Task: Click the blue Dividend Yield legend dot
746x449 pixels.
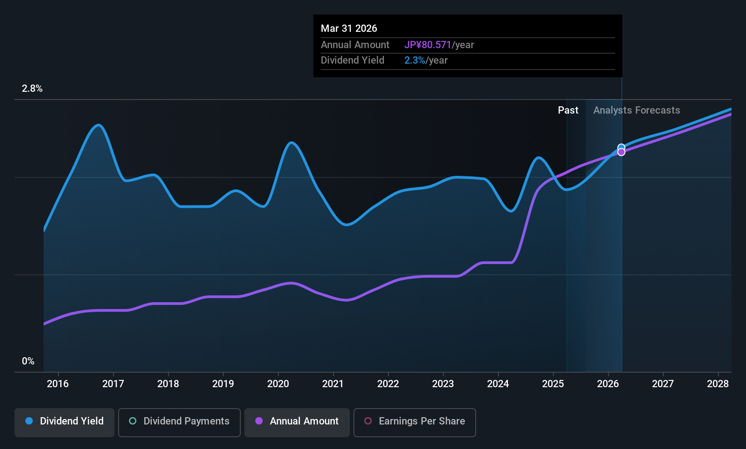Action: [29, 421]
